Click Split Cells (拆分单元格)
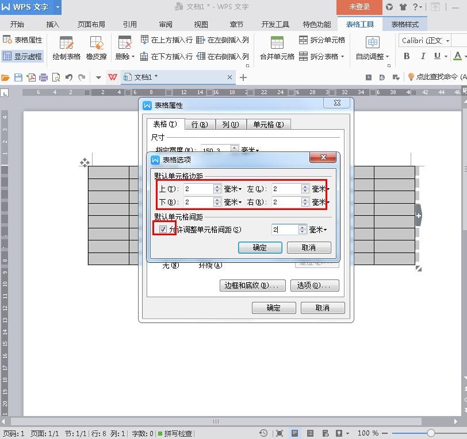The width and height of the screenshot is (467, 439). 322,40
